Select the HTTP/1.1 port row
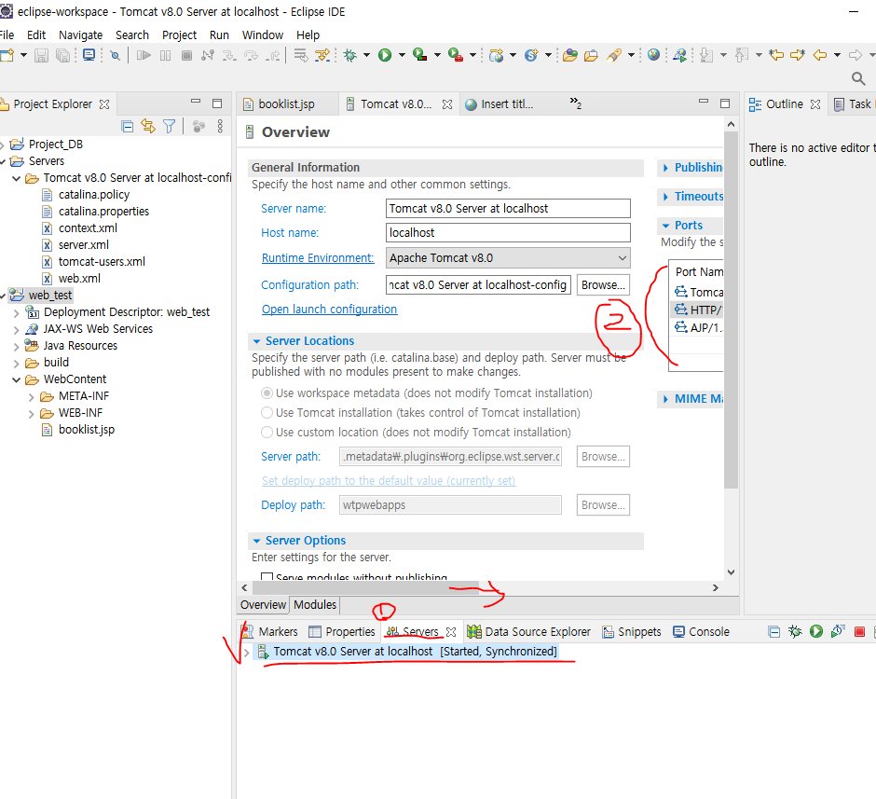876x799 pixels. (x=698, y=310)
